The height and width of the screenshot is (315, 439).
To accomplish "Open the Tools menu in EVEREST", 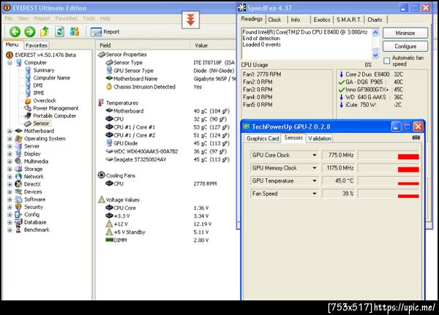I will [89, 18].
